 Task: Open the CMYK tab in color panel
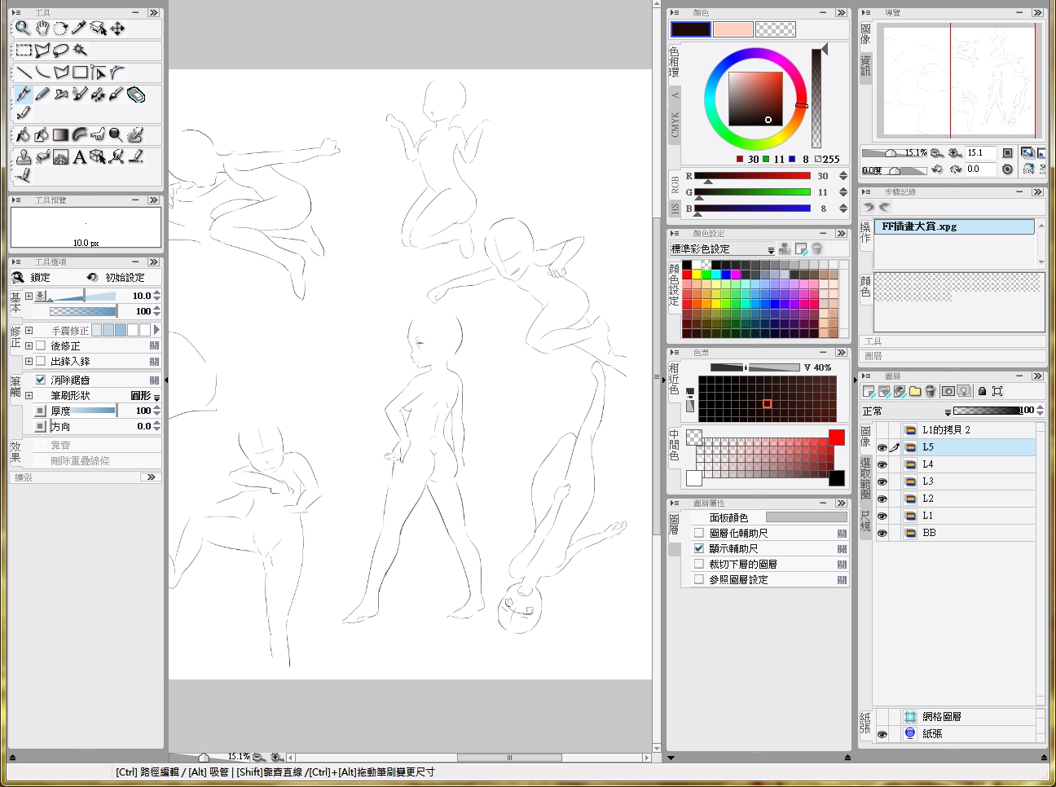click(675, 125)
